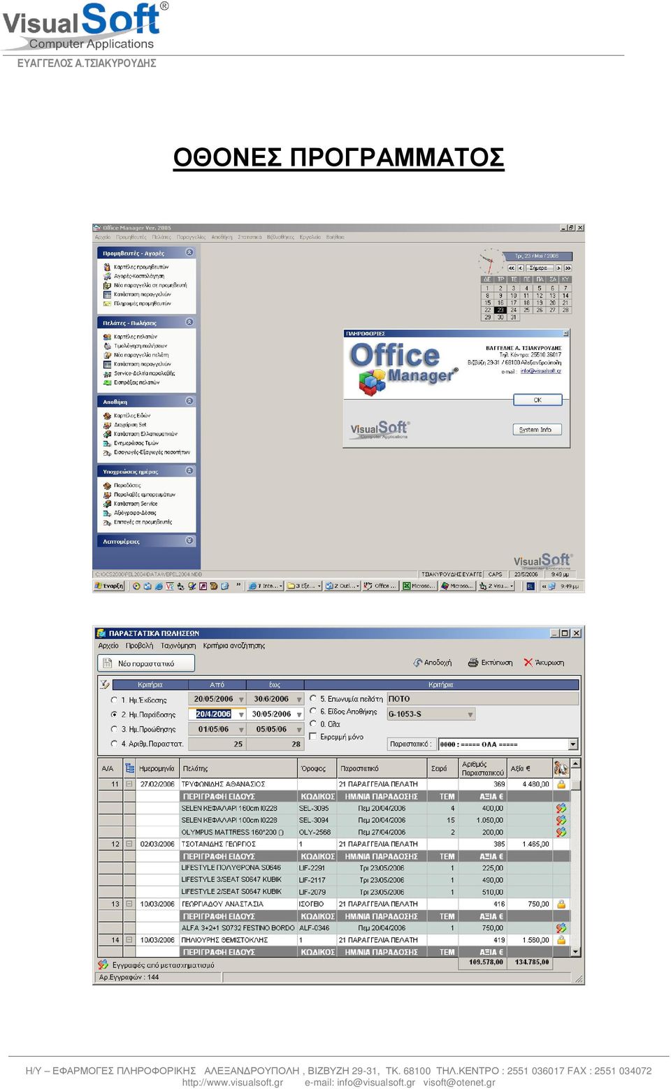
Task: Open Αξιόγραφα-Δόσεις in sidebar
Action: click(136, 512)
